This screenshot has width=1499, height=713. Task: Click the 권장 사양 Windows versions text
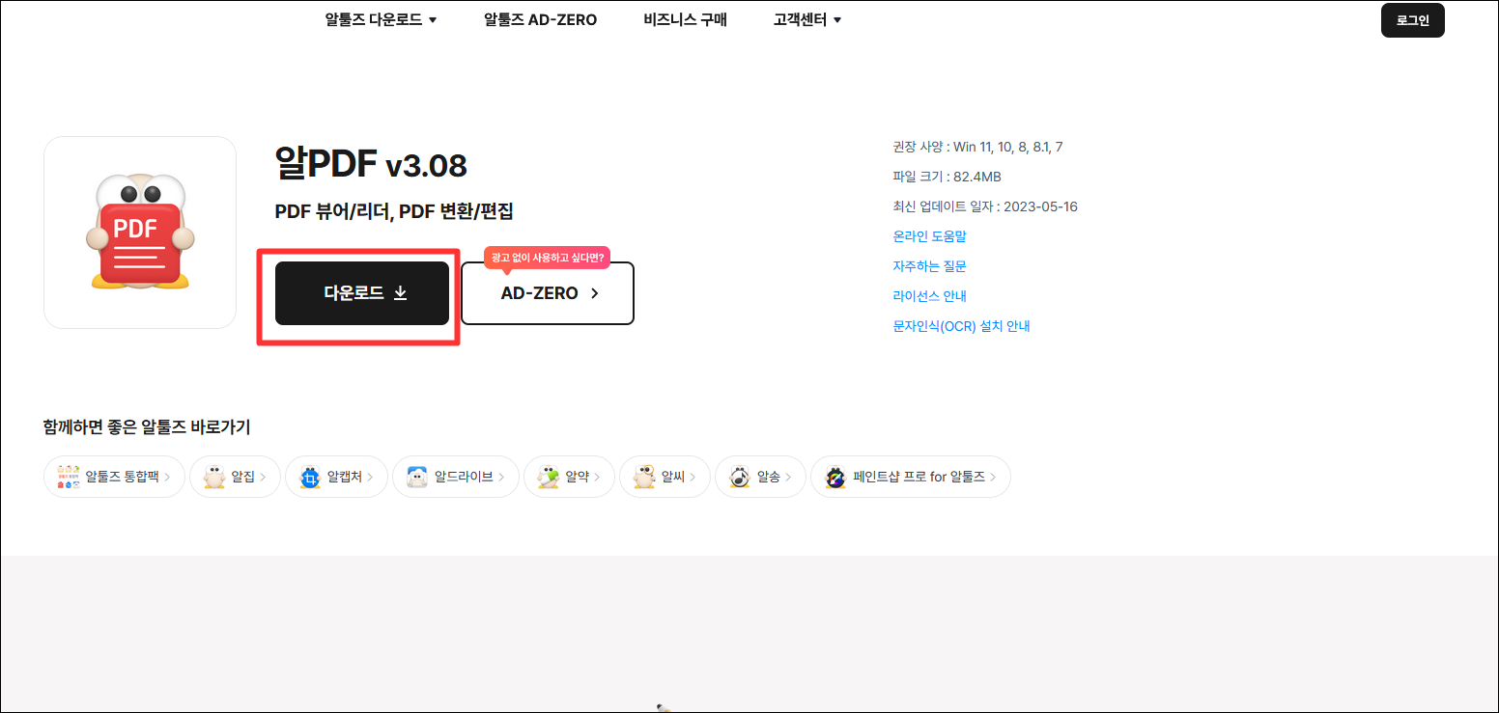(x=977, y=147)
